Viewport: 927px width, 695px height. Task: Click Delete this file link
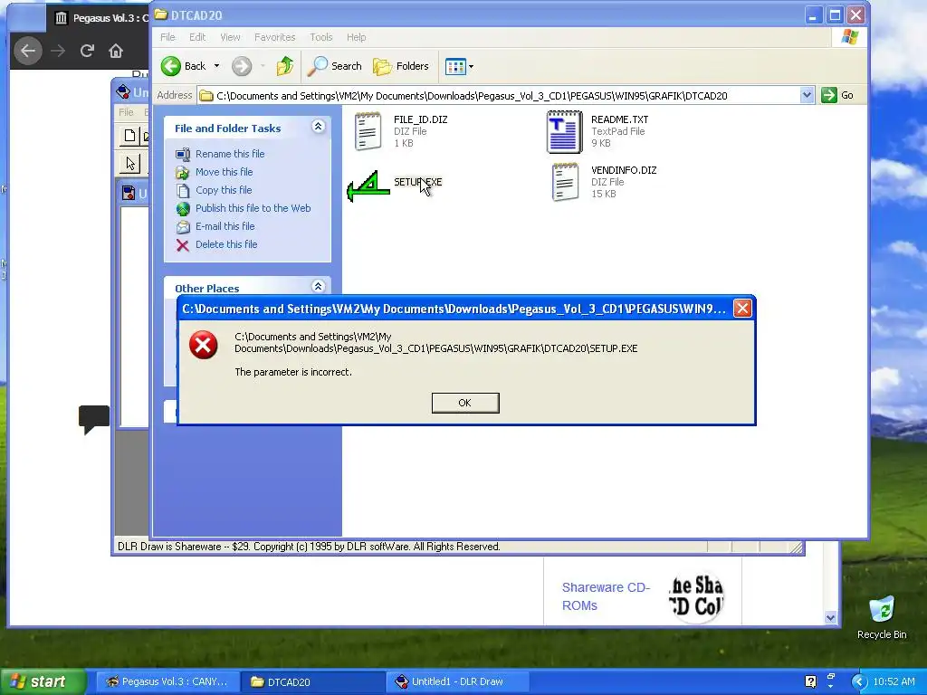pyautogui.click(x=226, y=244)
